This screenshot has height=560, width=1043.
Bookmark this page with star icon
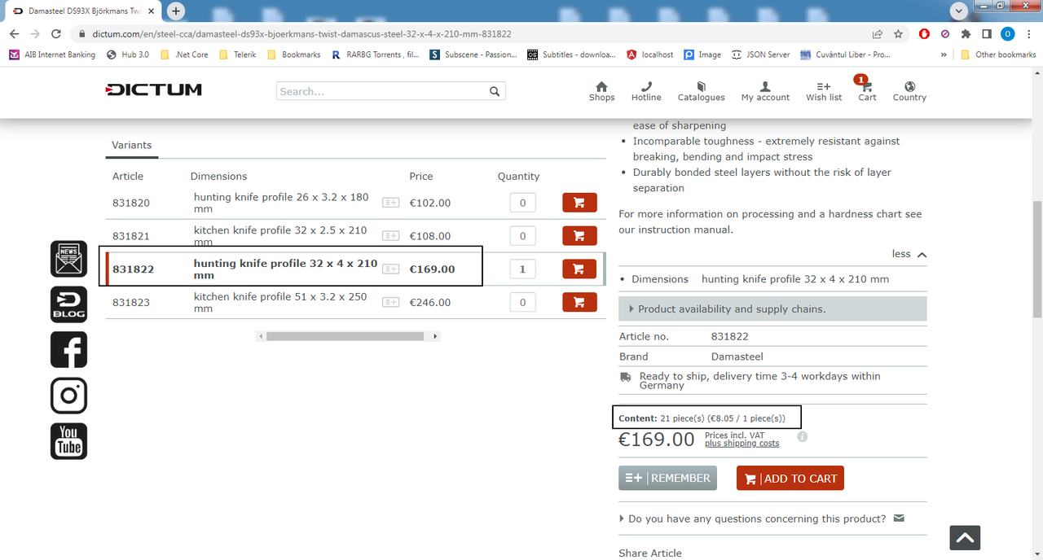click(898, 34)
